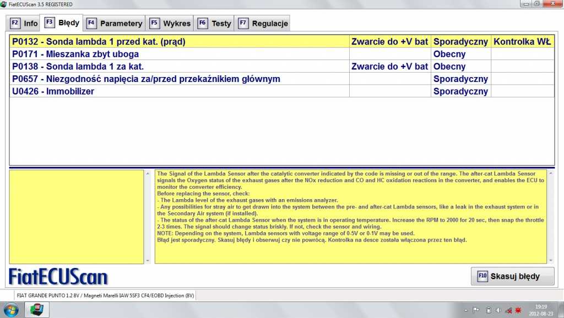
Task: Go to the F5 Wykres tab
Action: pyautogui.click(x=170, y=23)
